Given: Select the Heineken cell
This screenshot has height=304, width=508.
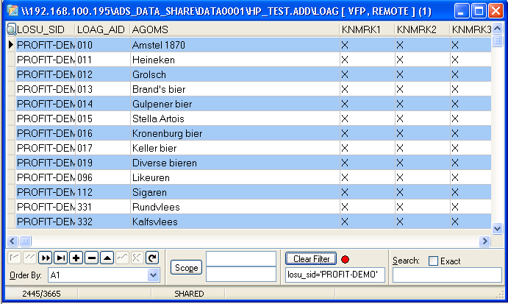Looking at the screenshot, I should pyautogui.click(x=235, y=60).
